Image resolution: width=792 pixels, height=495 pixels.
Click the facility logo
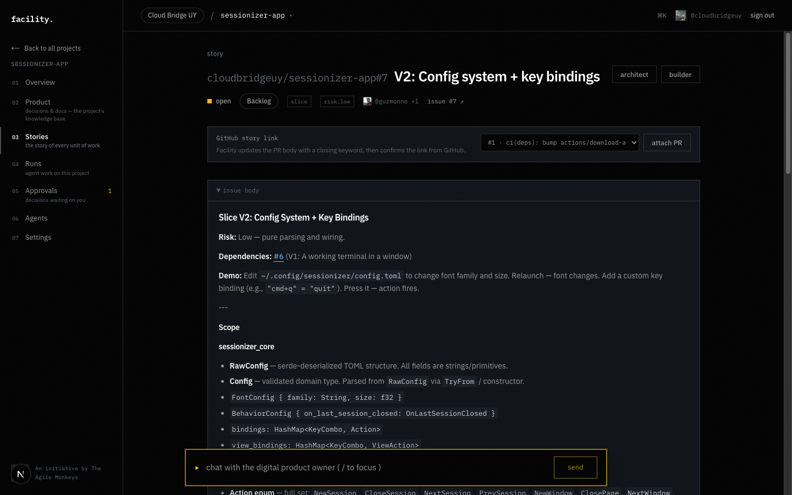[x=32, y=19]
